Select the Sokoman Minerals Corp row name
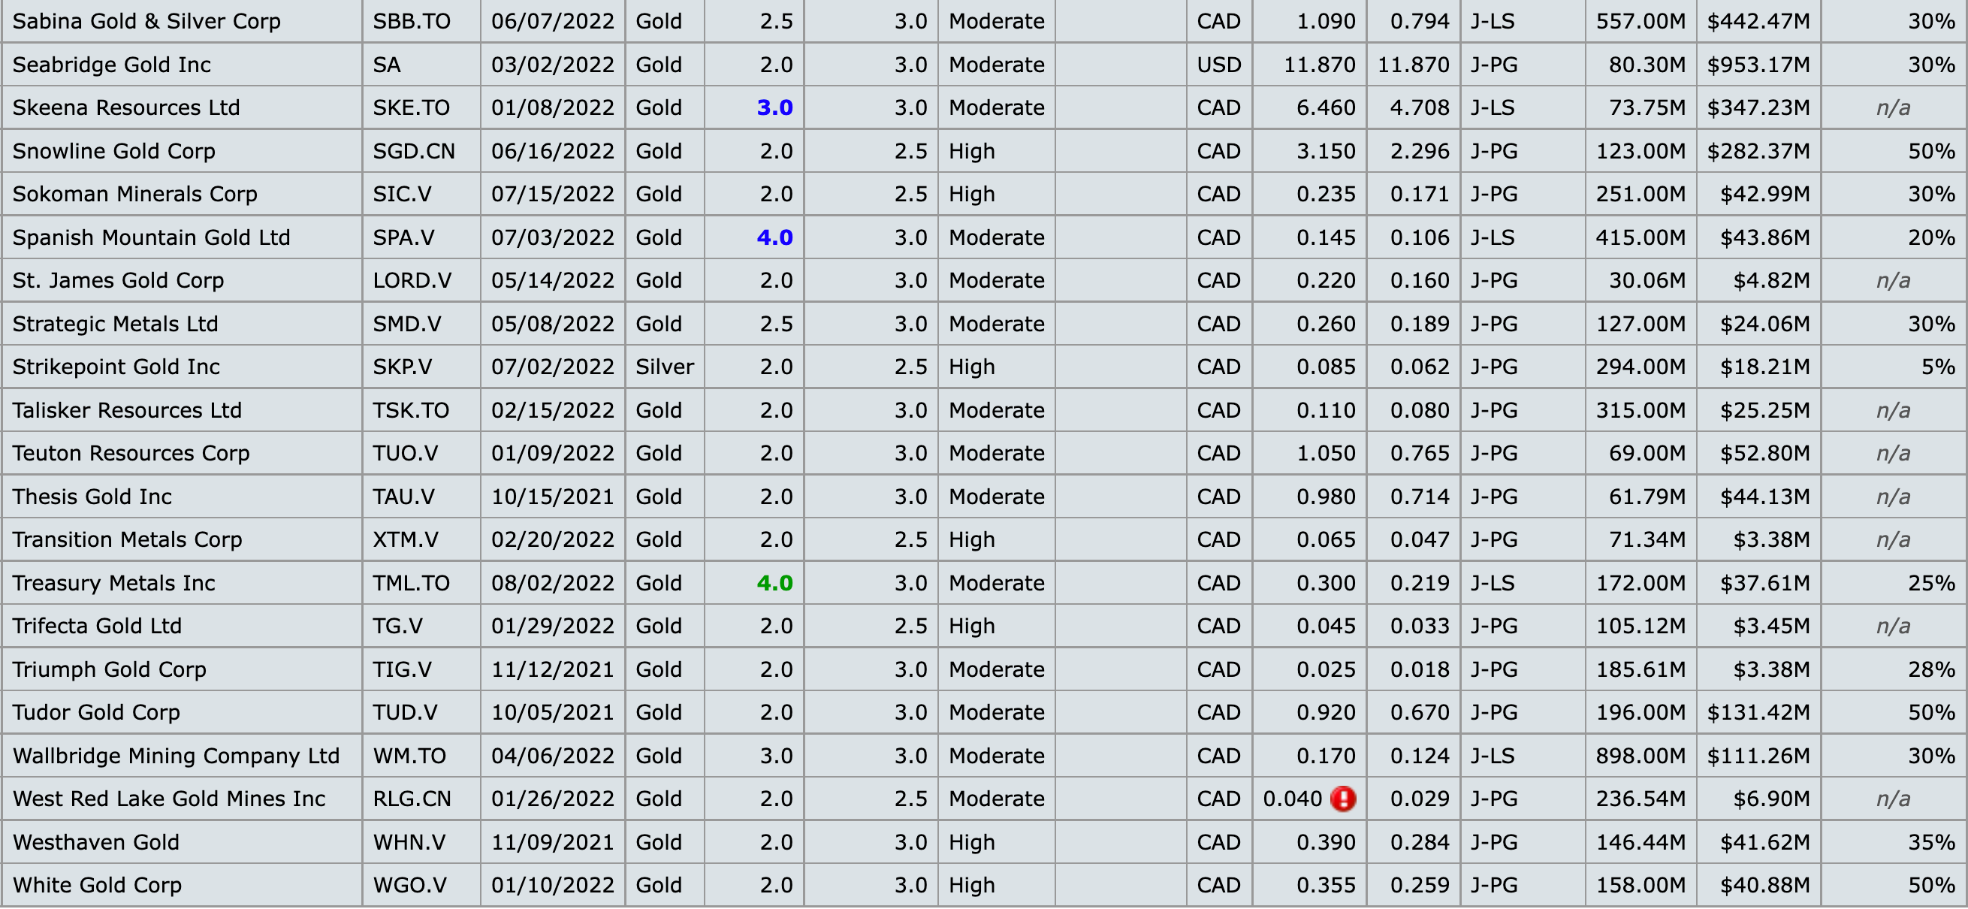The image size is (1968, 909). pyautogui.click(x=134, y=194)
